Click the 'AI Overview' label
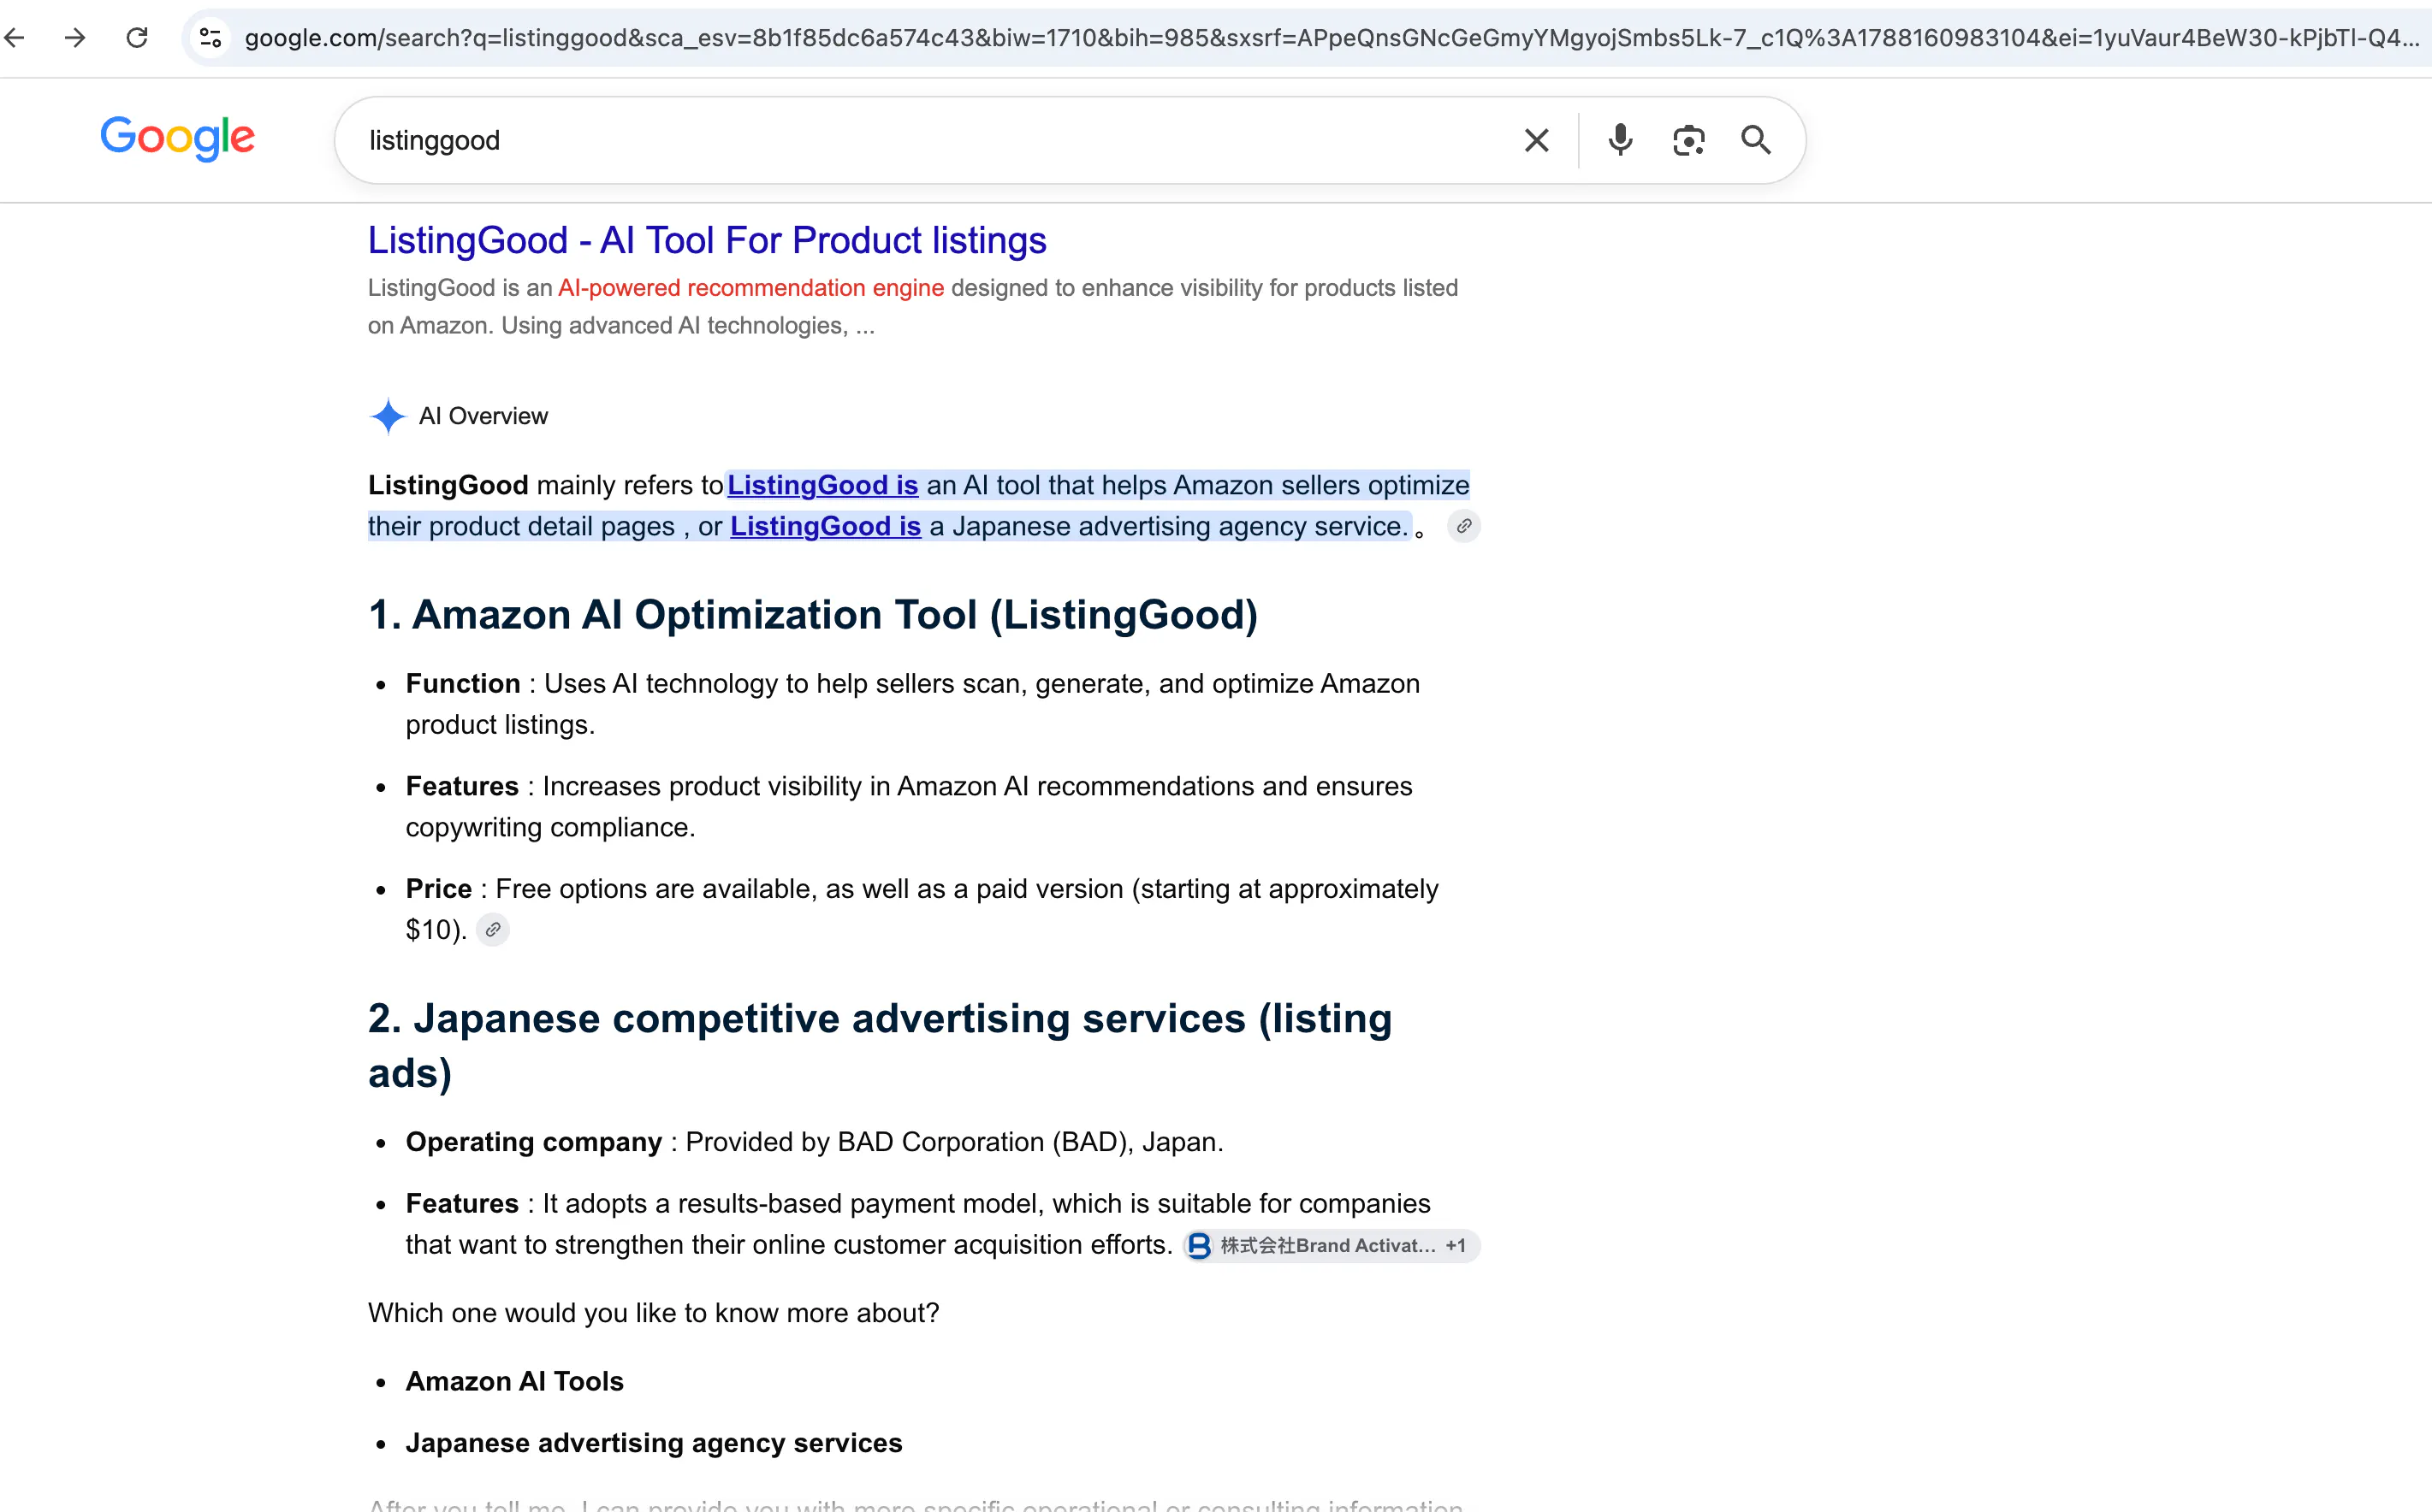 coord(483,416)
